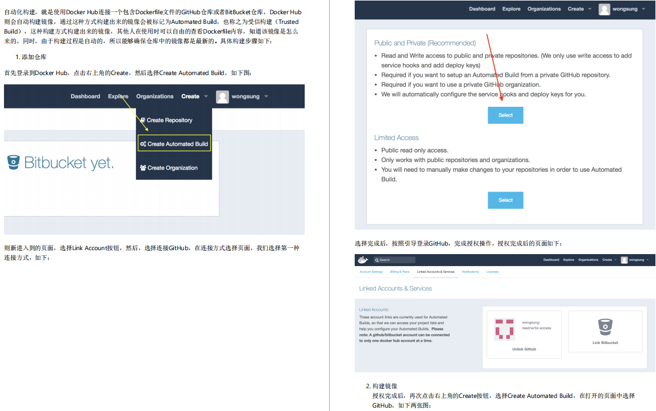This screenshot has height=411, width=656.
Task: Open wongsung caret in Select-options screenshot navbar
Action: 643,9
